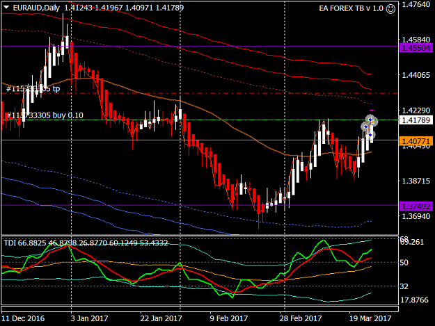Click the 19 Mar 2017 date label

tap(370, 318)
